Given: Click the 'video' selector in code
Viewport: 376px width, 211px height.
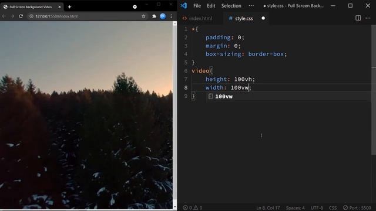Looking at the screenshot, I should [x=200, y=71].
